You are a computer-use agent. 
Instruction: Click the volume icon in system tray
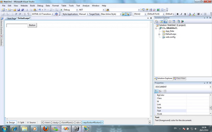coord(196,129)
